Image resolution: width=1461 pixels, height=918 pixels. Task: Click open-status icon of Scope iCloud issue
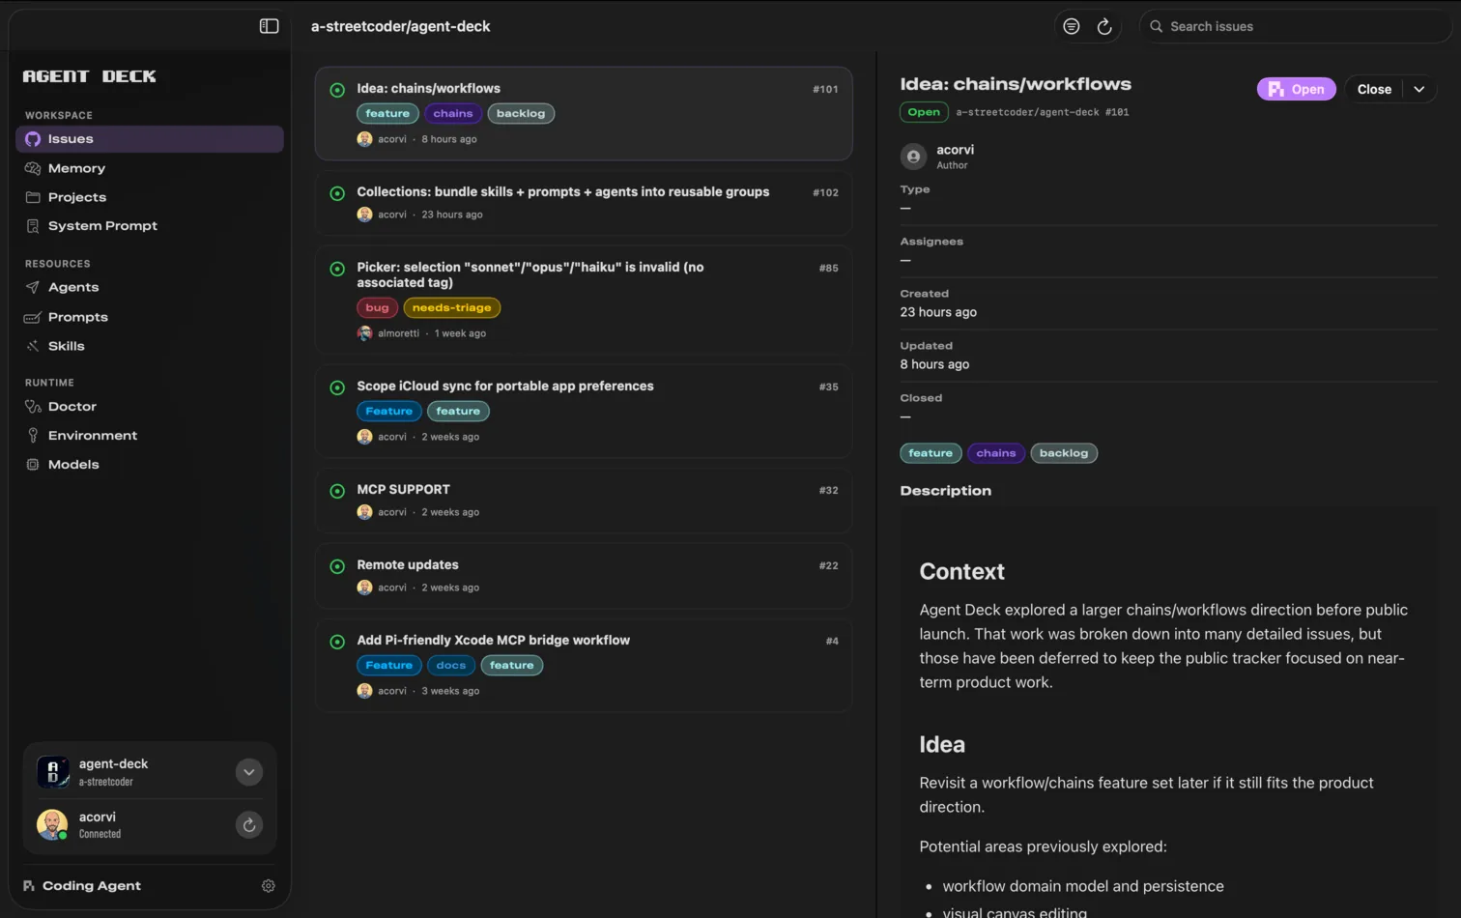coord(337,387)
